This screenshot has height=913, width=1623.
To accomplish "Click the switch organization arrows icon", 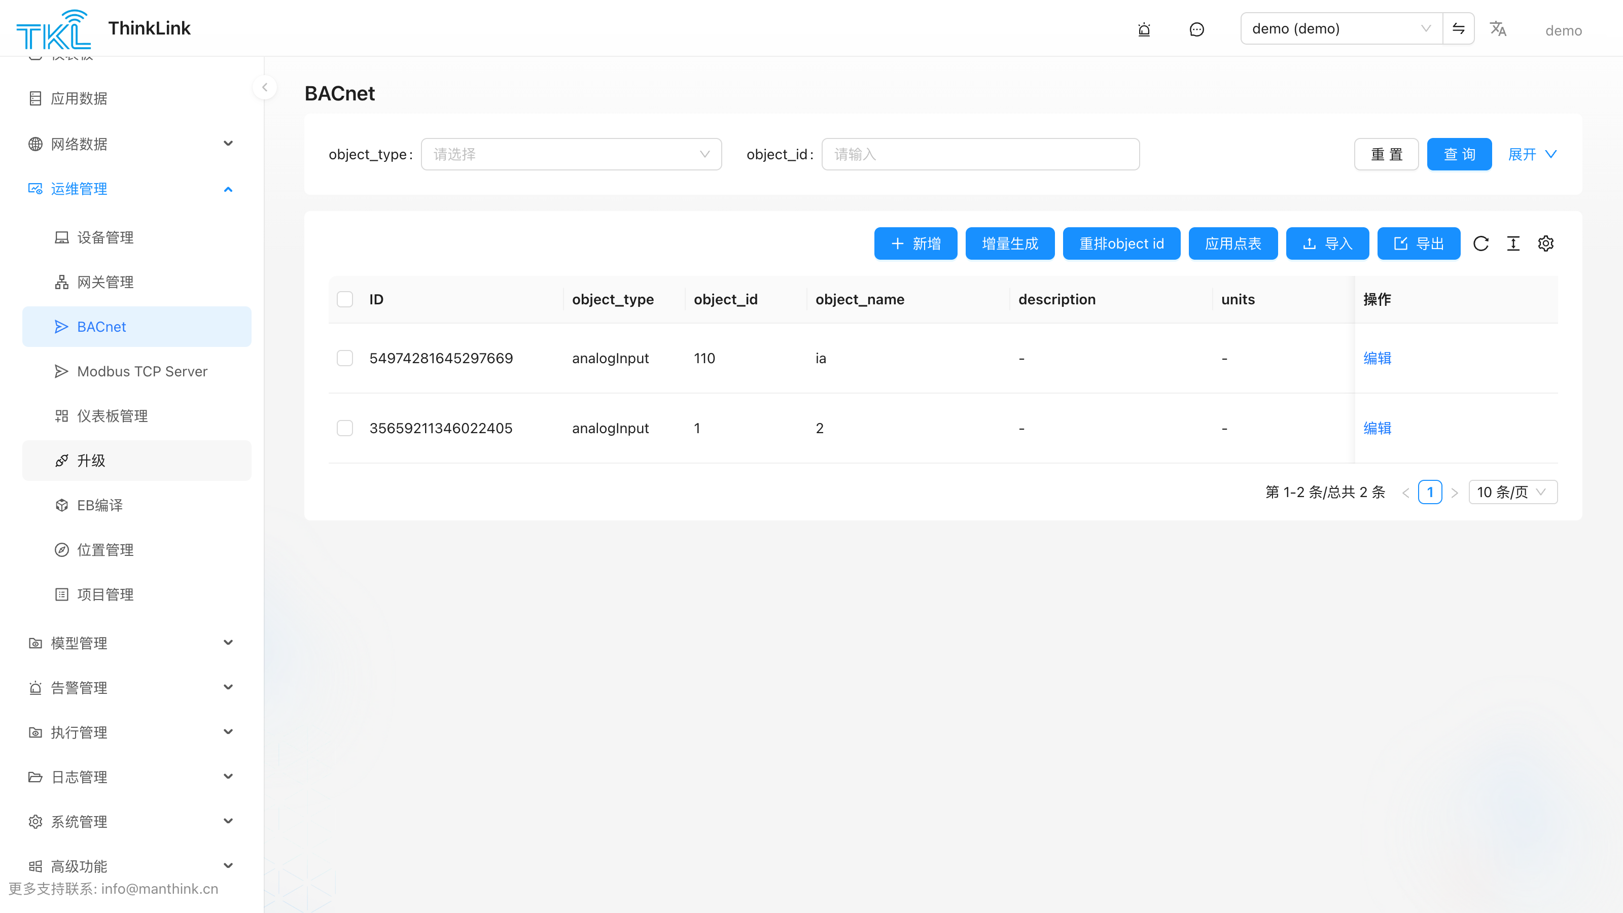I will point(1458,28).
